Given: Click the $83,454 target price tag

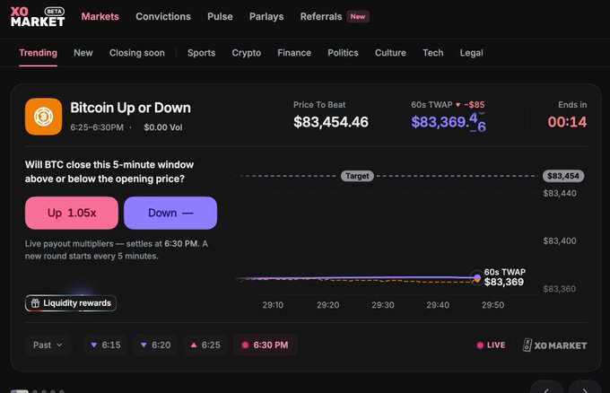Looking at the screenshot, I should 563,176.
